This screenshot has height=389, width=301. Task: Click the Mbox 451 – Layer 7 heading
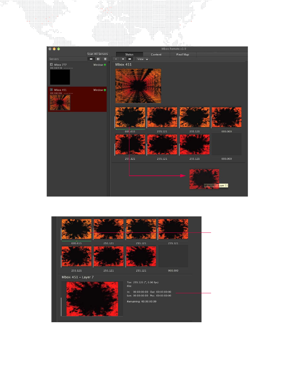tap(78, 277)
